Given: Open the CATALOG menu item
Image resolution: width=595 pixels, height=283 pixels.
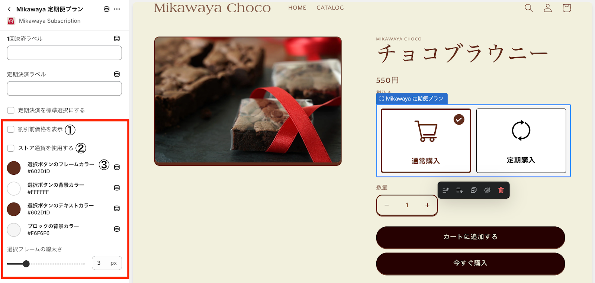Looking at the screenshot, I should coord(330,8).
